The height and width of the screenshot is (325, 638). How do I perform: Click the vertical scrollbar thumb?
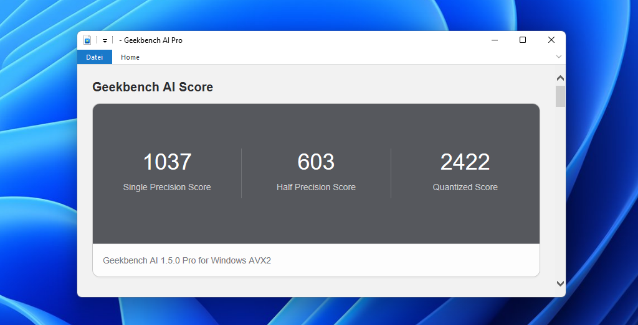(560, 96)
